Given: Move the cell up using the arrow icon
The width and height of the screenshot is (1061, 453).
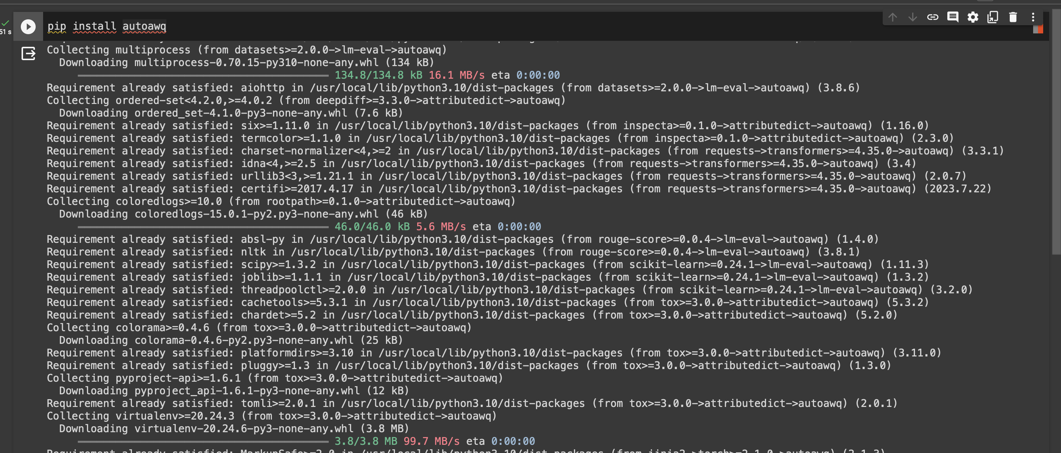Looking at the screenshot, I should [893, 17].
